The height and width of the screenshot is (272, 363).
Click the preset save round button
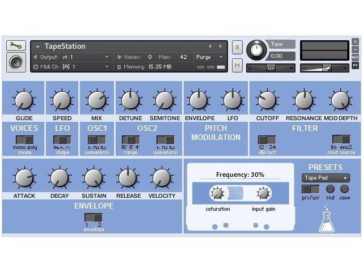pyautogui.click(x=344, y=189)
